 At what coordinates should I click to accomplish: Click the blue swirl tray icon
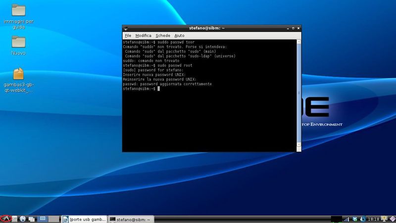(363, 219)
